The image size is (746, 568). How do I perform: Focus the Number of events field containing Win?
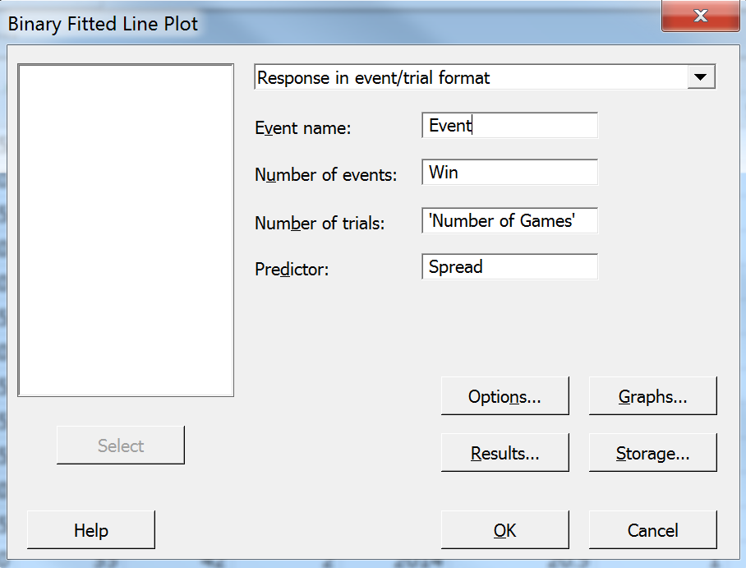(x=509, y=173)
